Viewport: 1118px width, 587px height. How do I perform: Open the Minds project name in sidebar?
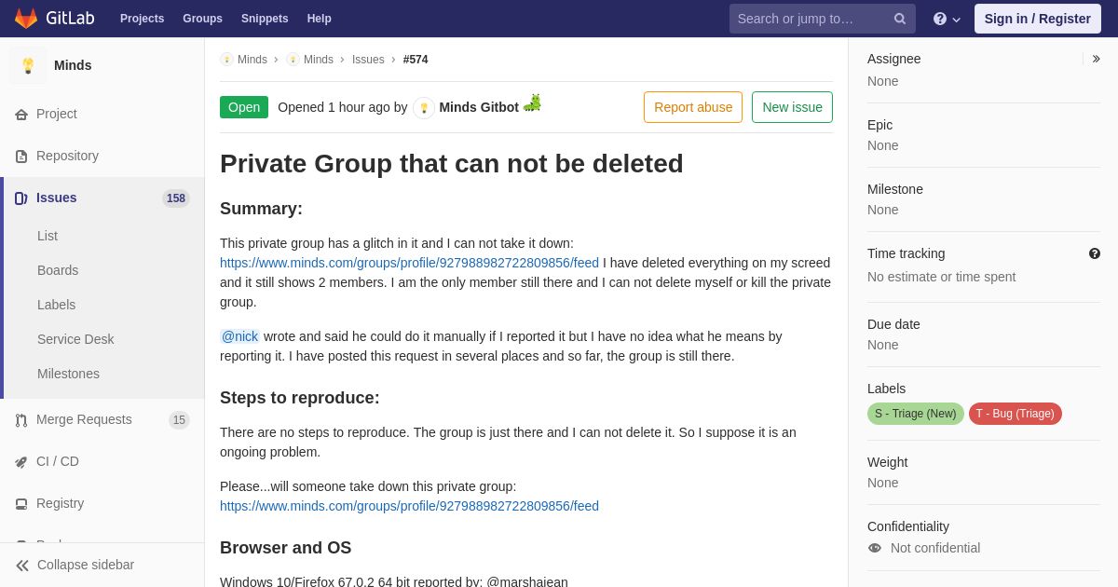pos(73,65)
